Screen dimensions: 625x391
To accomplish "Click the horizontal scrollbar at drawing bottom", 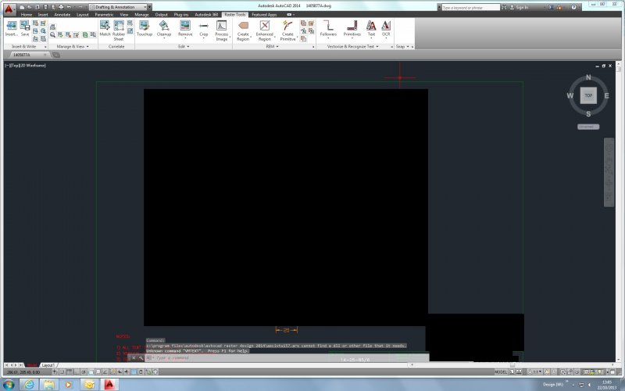I will pos(512,364).
